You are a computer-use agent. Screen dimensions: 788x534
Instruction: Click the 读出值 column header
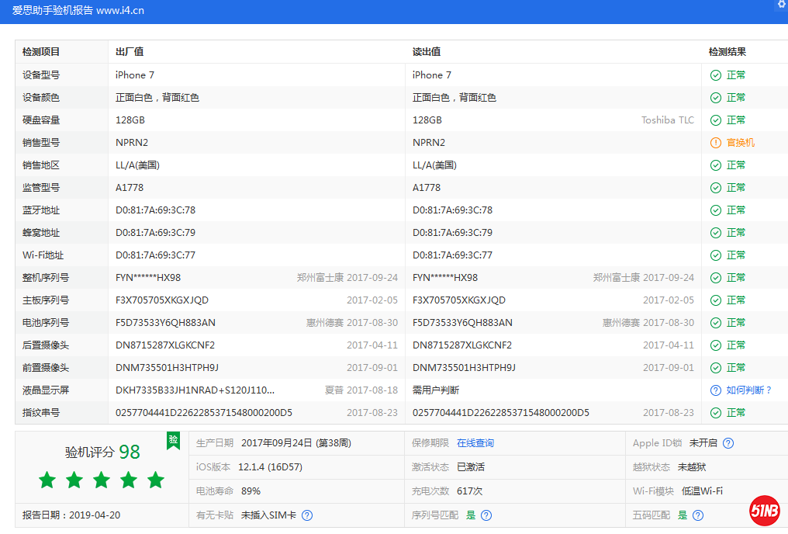click(x=427, y=52)
